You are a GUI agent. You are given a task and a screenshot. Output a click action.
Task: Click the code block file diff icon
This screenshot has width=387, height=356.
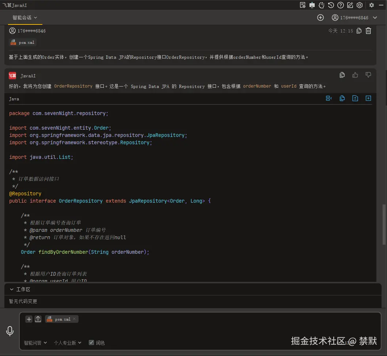(x=355, y=98)
